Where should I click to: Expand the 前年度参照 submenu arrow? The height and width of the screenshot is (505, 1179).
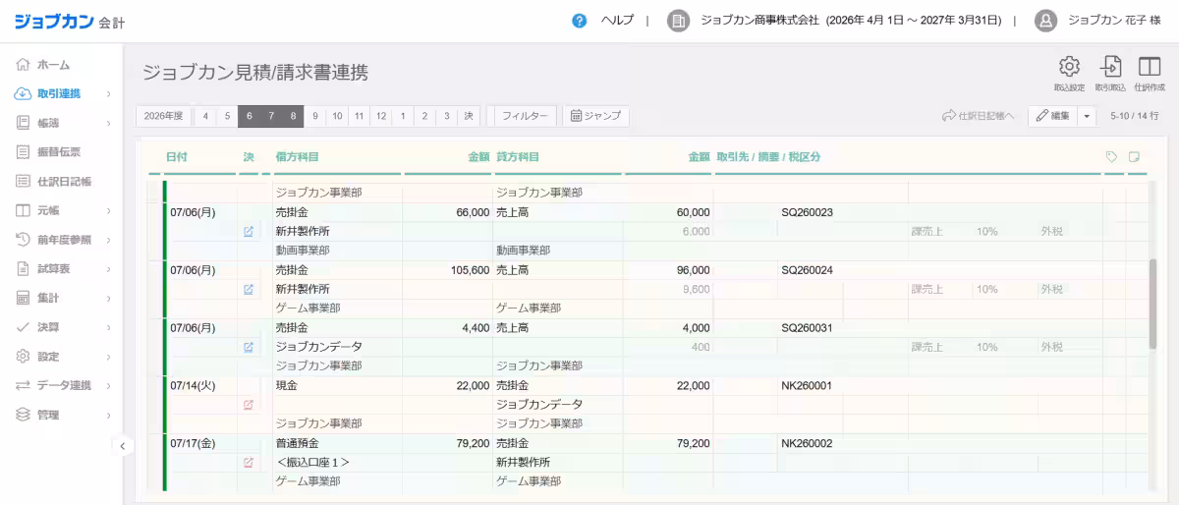point(108,240)
